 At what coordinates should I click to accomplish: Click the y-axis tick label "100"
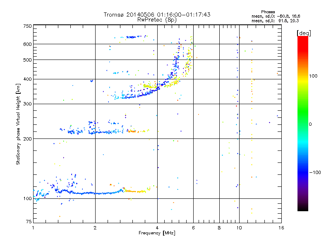click(x=27, y=198)
